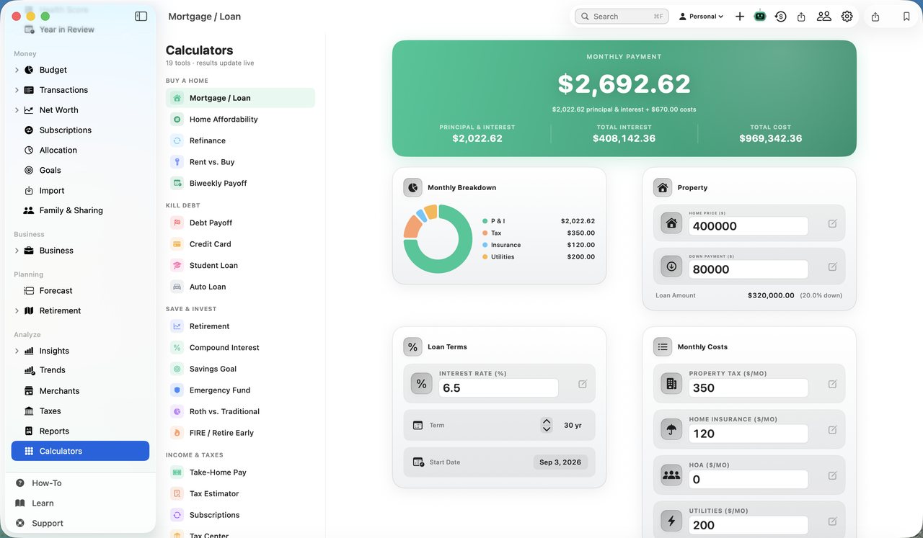Open the family sharing people icon
The height and width of the screenshot is (538, 923).
tap(823, 16)
